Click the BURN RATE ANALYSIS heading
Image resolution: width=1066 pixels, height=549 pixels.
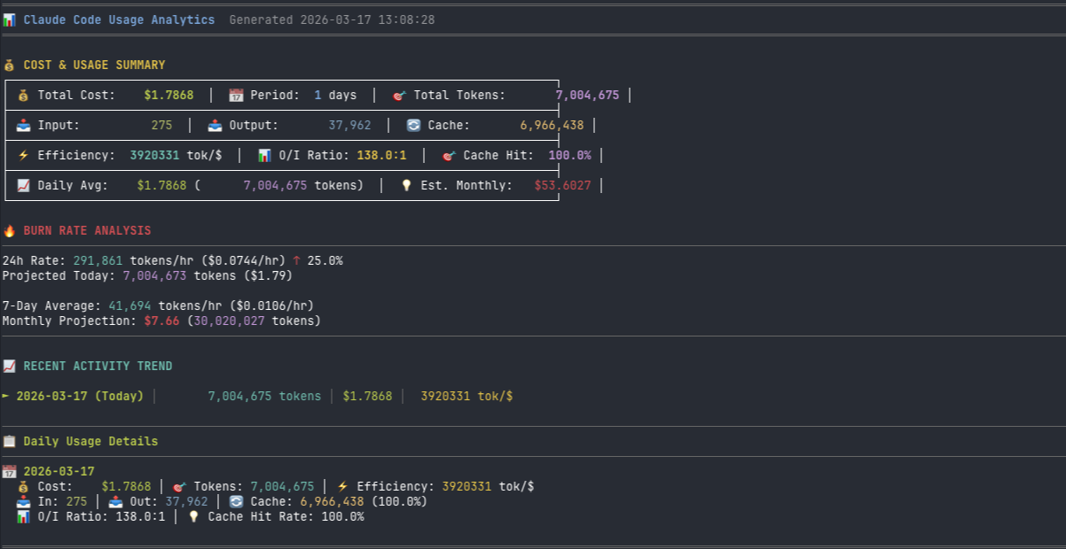pyautogui.click(x=87, y=231)
